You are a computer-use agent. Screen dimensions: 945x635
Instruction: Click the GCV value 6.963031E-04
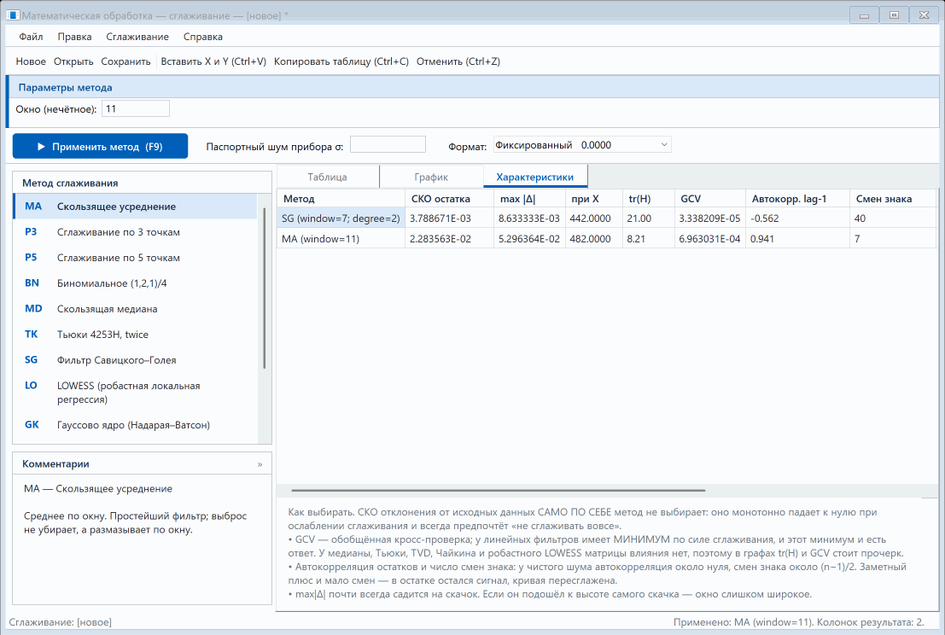point(710,239)
